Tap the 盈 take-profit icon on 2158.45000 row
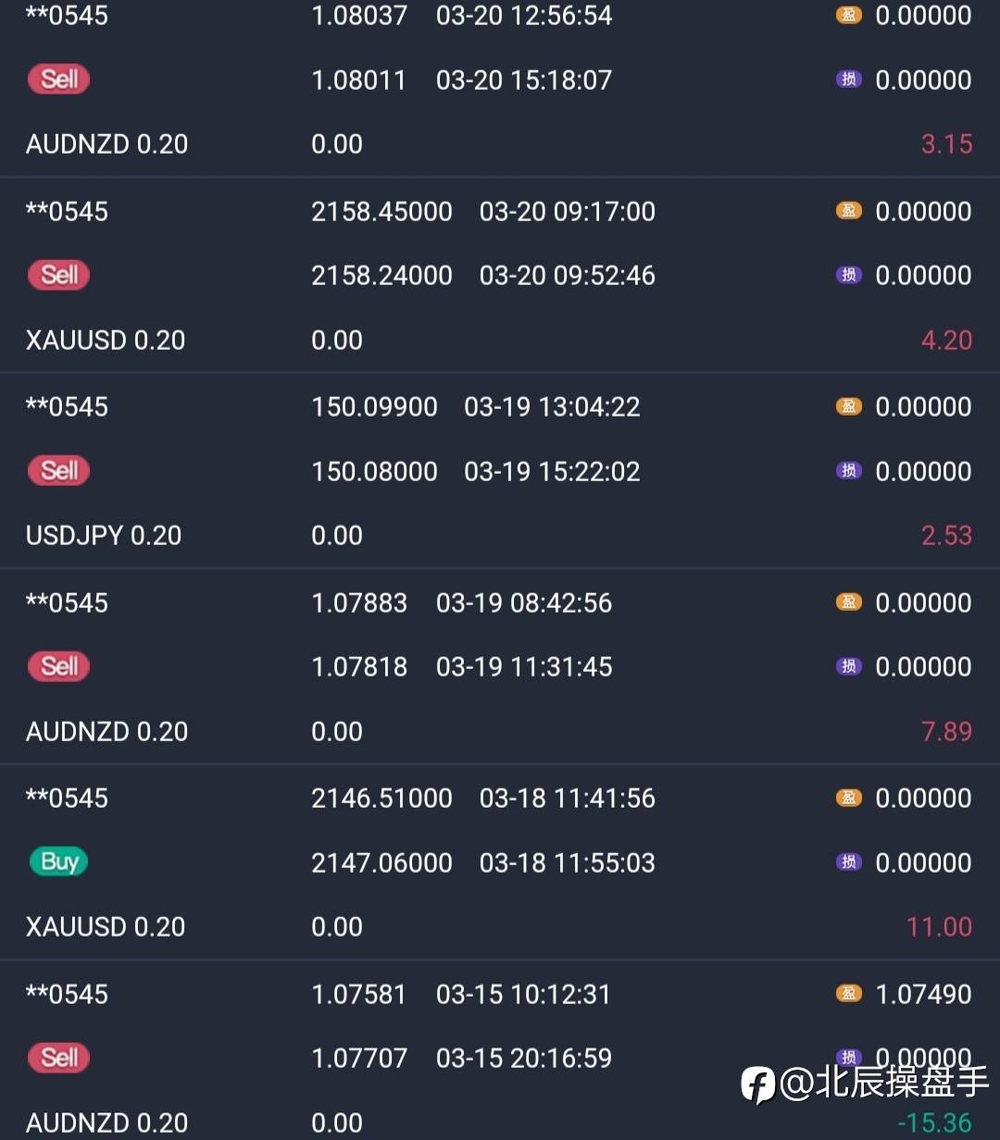Viewport: 1000px width, 1140px height. tap(848, 211)
